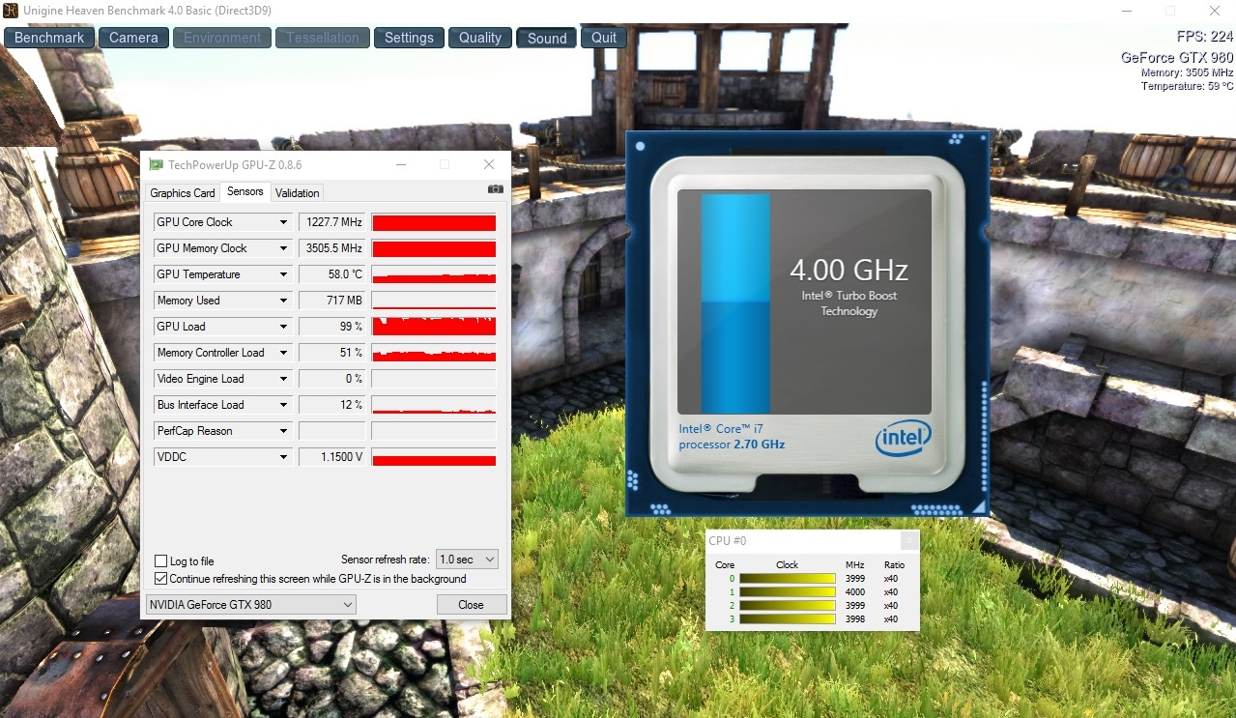Click the GPU Load history graph
1236x718 pixels.
pyautogui.click(x=434, y=327)
